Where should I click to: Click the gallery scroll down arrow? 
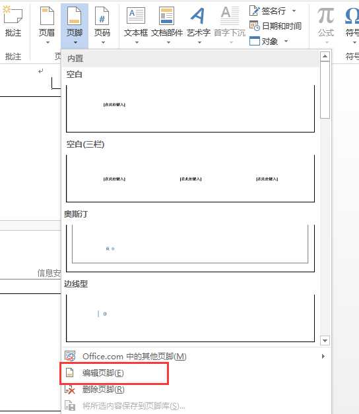[x=325, y=341]
